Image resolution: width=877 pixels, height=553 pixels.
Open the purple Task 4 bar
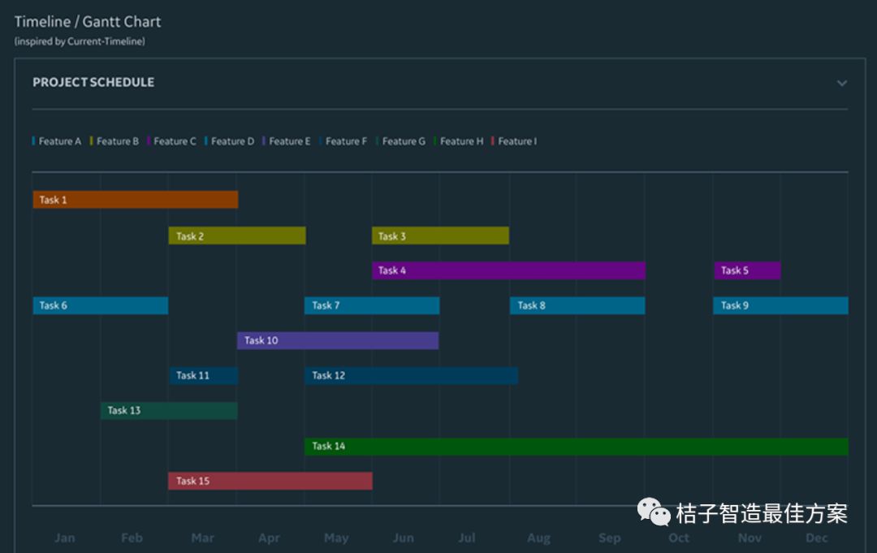tap(508, 270)
